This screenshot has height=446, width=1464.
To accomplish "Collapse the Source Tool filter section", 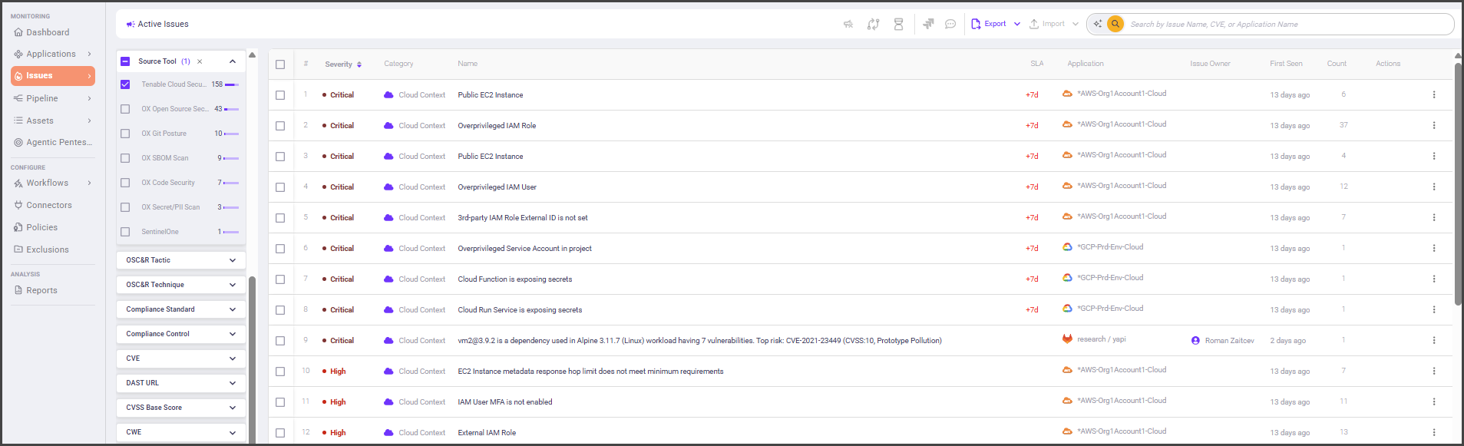I will point(233,61).
